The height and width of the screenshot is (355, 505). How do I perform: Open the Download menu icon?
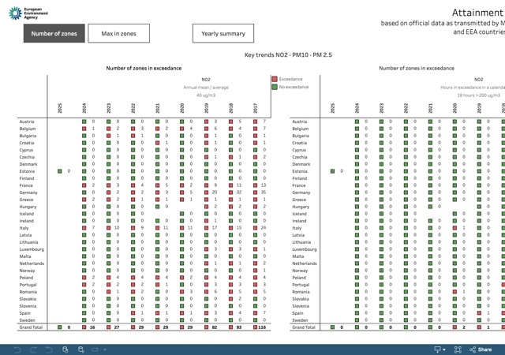(x=438, y=349)
